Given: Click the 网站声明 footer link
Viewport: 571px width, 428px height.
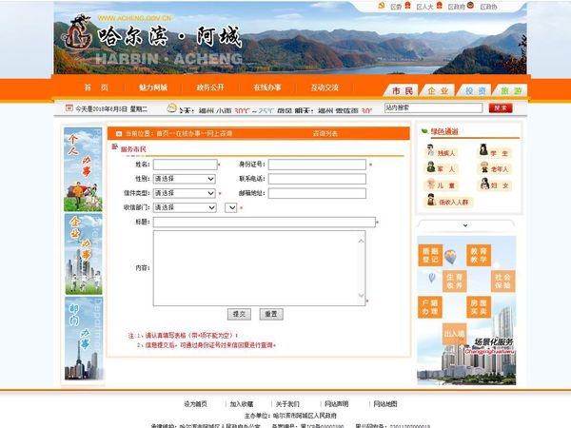Looking at the screenshot, I should point(337,403).
